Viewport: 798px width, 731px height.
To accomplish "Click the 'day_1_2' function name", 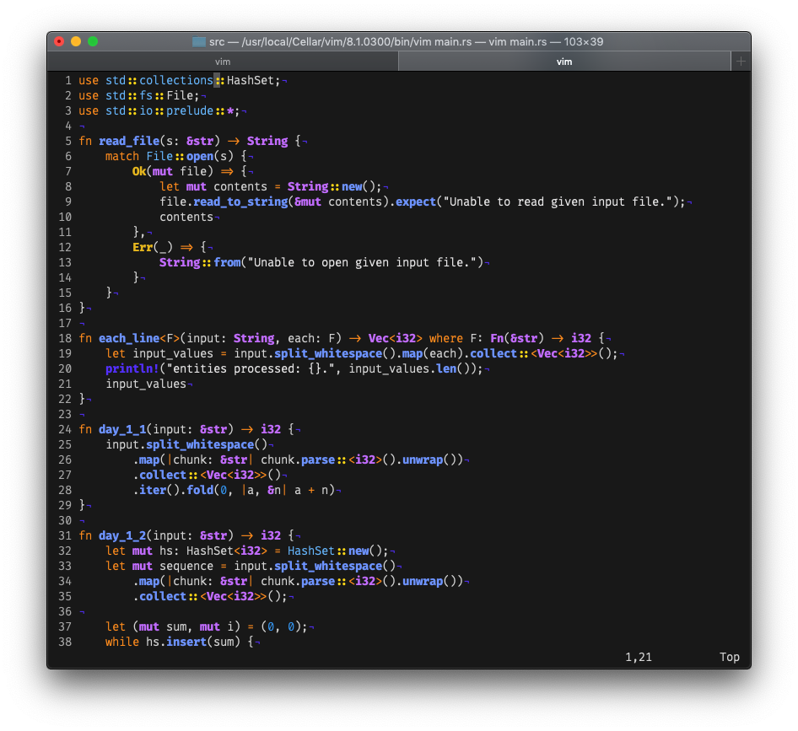I will (122, 535).
